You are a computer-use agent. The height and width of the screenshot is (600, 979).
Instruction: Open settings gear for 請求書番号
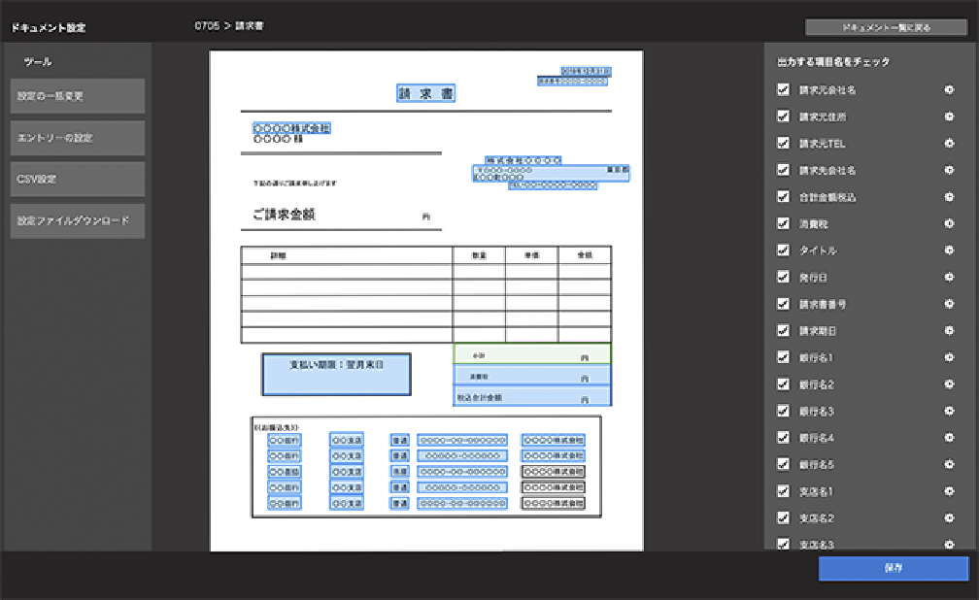[x=949, y=304]
